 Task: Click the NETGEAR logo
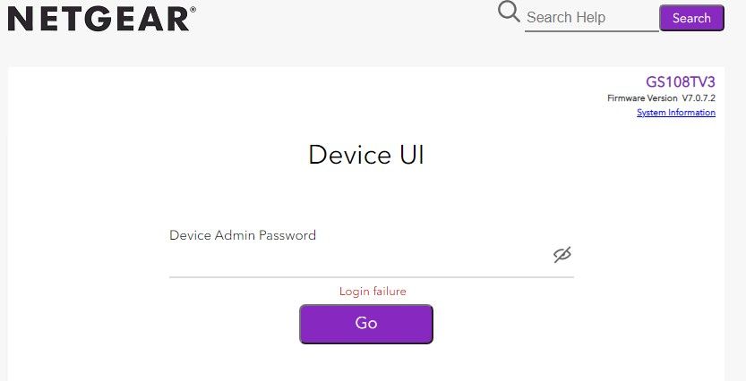coord(99,18)
